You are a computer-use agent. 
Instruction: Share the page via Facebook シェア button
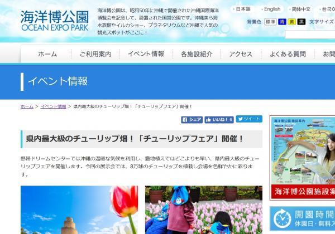(x=192, y=120)
